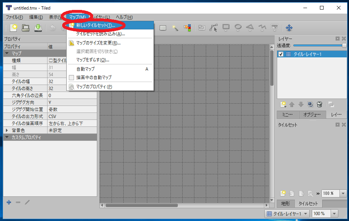Create a new tileset from the tileset panel icon
This screenshot has height=221, width=349.
point(283,193)
